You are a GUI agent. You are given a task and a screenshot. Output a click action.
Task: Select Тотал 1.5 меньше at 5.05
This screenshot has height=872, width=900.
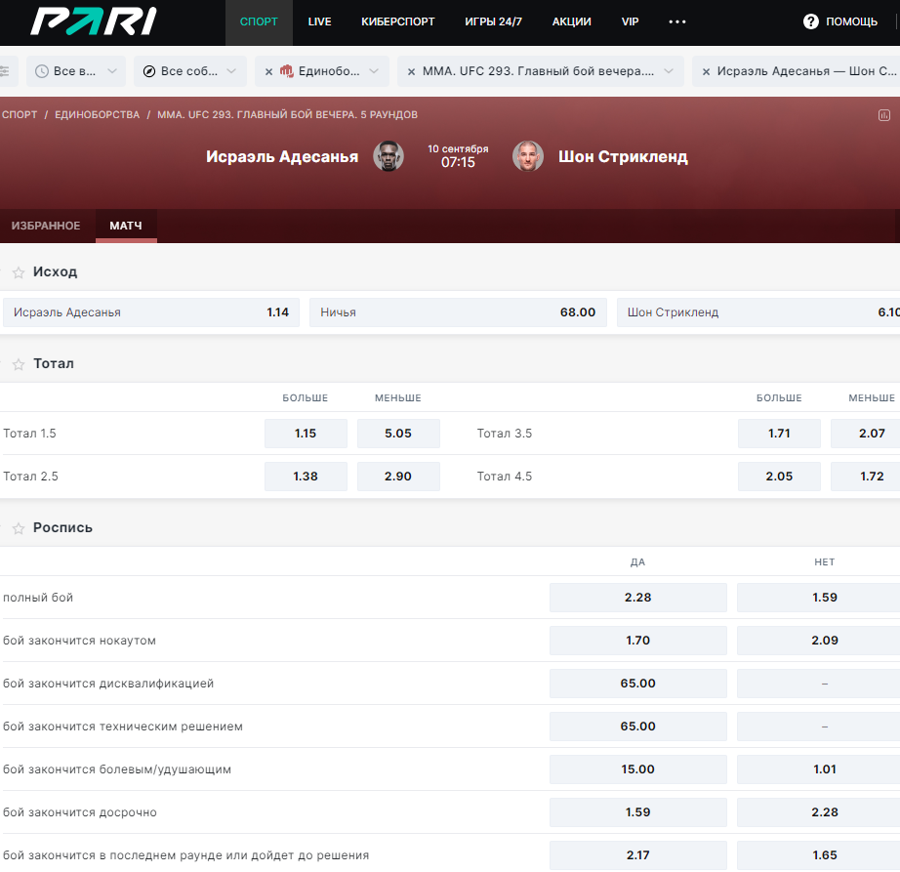398,434
